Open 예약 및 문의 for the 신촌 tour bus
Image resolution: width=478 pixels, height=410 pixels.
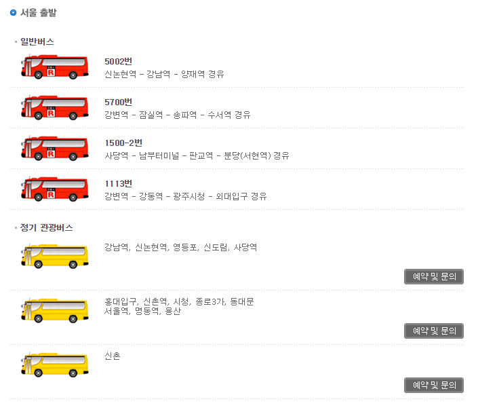[434, 386]
